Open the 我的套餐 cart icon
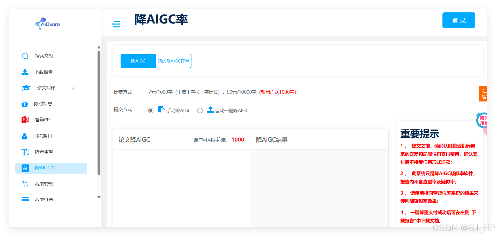The height and width of the screenshot is (236, 496). pyautogui.click(x=25, y=184)
